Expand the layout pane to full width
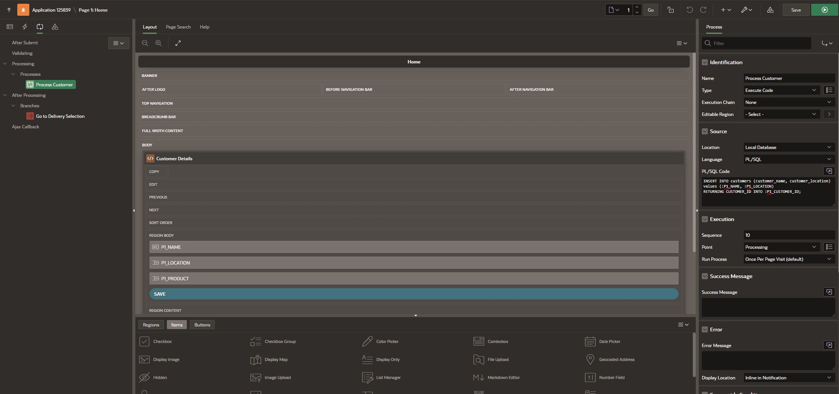The image size is (839, 394). click(178, 43)
